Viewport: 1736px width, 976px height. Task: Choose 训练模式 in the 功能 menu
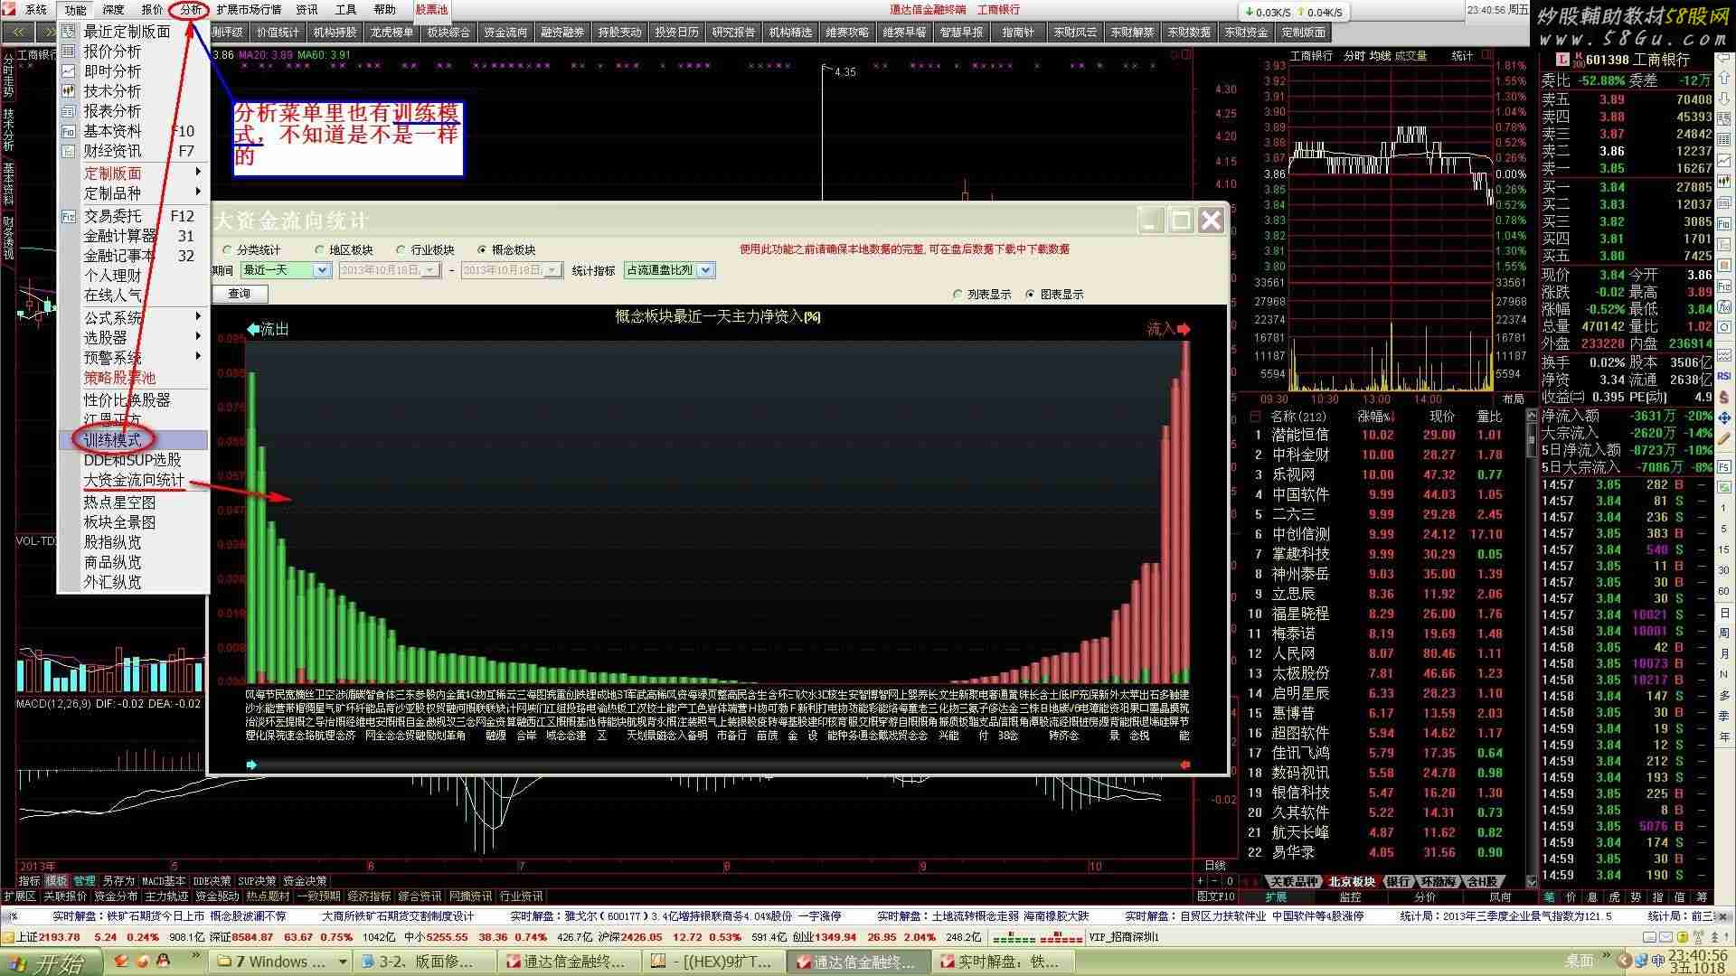tap(133, 440)
